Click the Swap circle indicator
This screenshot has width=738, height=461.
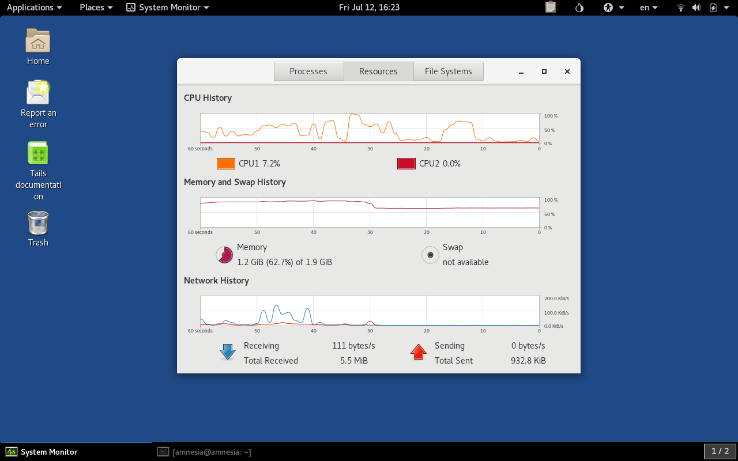(430, 255)
